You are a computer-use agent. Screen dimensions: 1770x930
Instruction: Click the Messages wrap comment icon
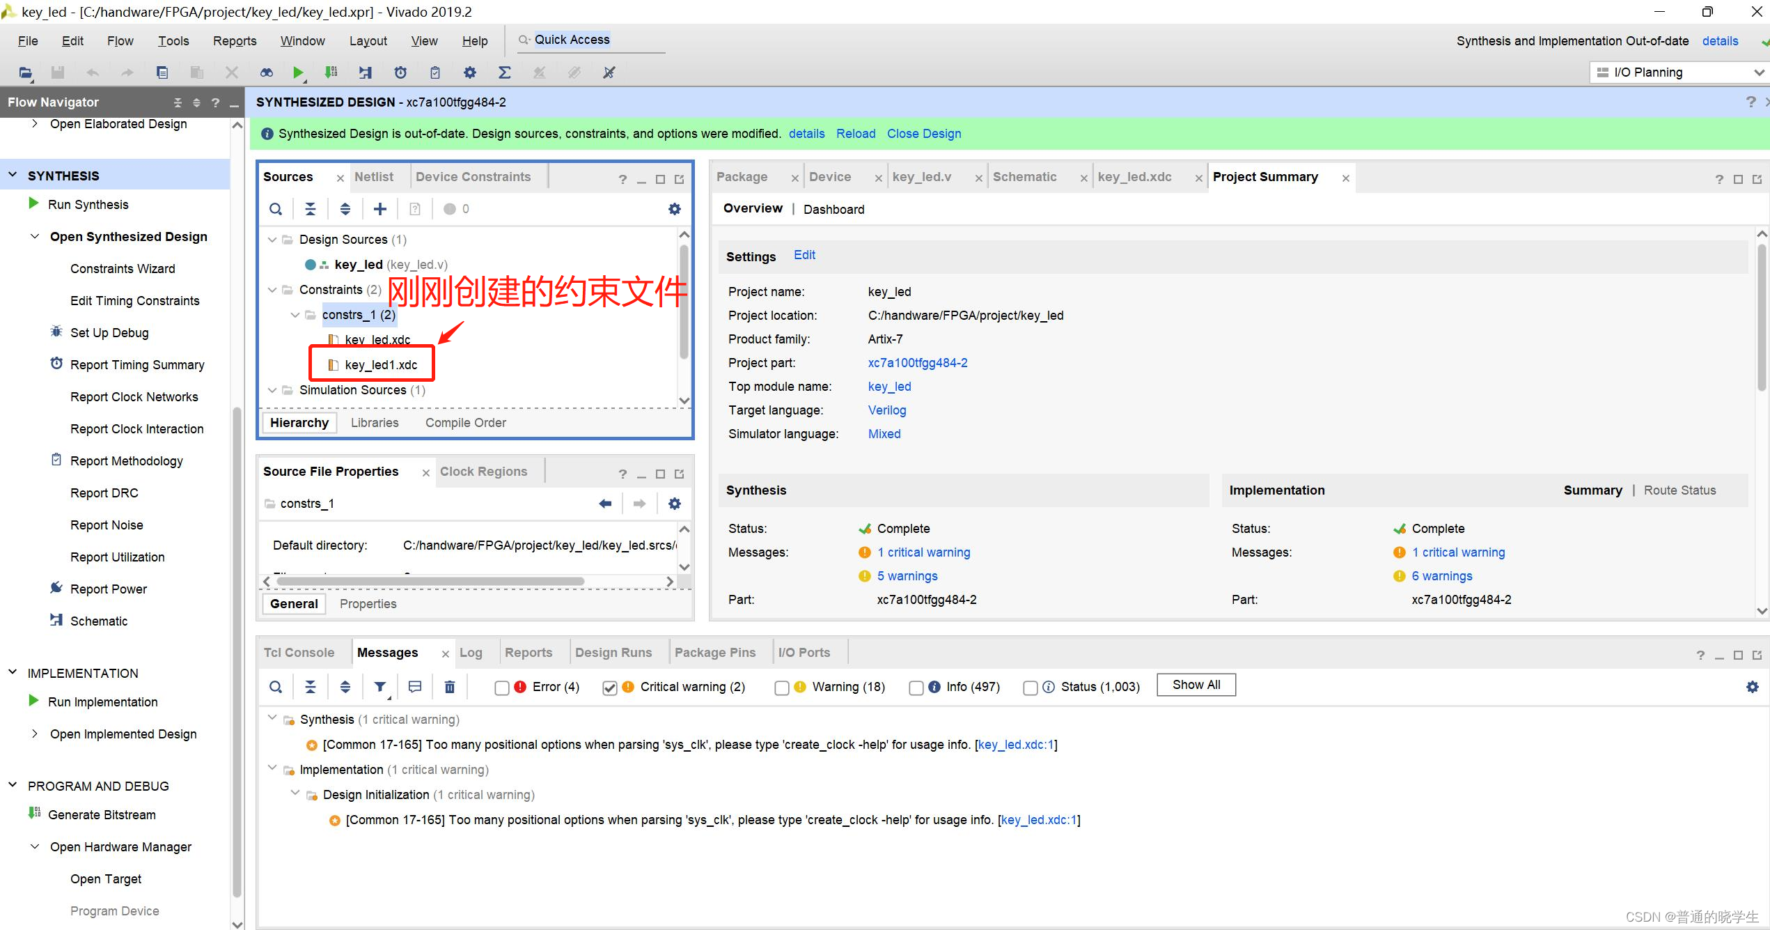point(415,687)
